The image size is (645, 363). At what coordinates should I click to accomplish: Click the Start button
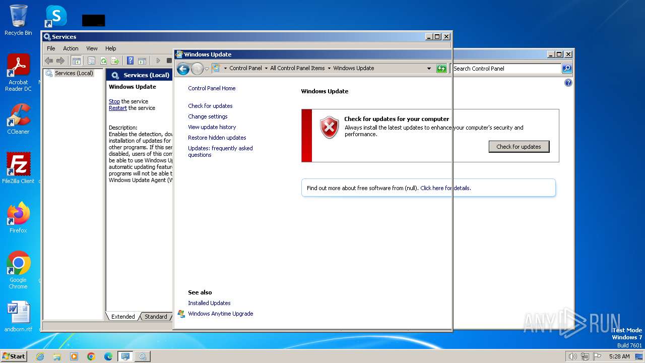pos(14,356)
